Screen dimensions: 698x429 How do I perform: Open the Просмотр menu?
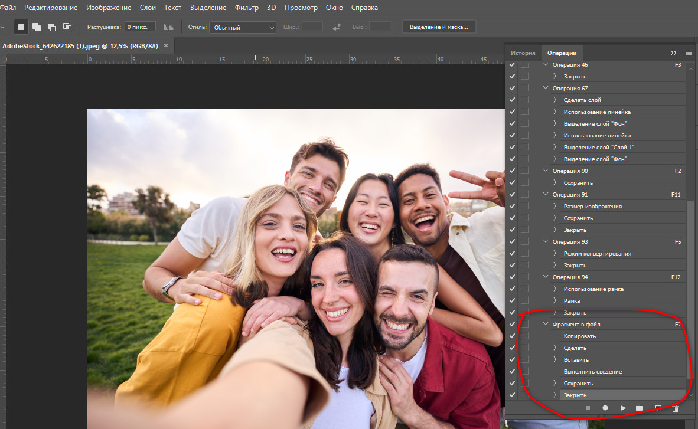[x=301, y=8]
